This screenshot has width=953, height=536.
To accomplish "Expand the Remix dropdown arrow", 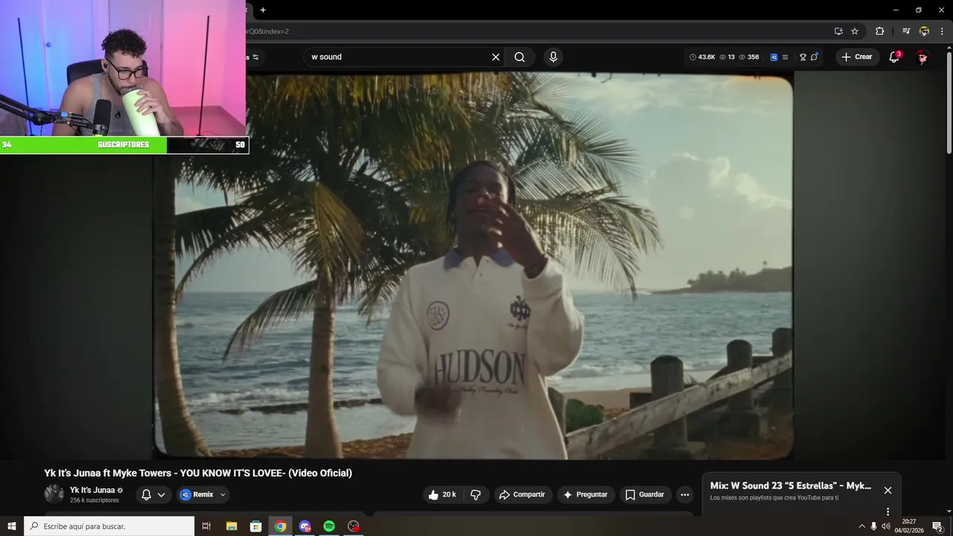I will 223,494.
